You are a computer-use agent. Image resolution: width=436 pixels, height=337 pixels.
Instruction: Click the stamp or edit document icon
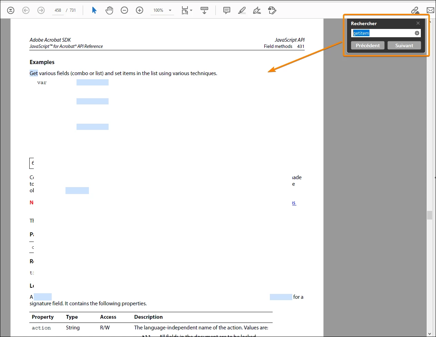pos(272,10)
